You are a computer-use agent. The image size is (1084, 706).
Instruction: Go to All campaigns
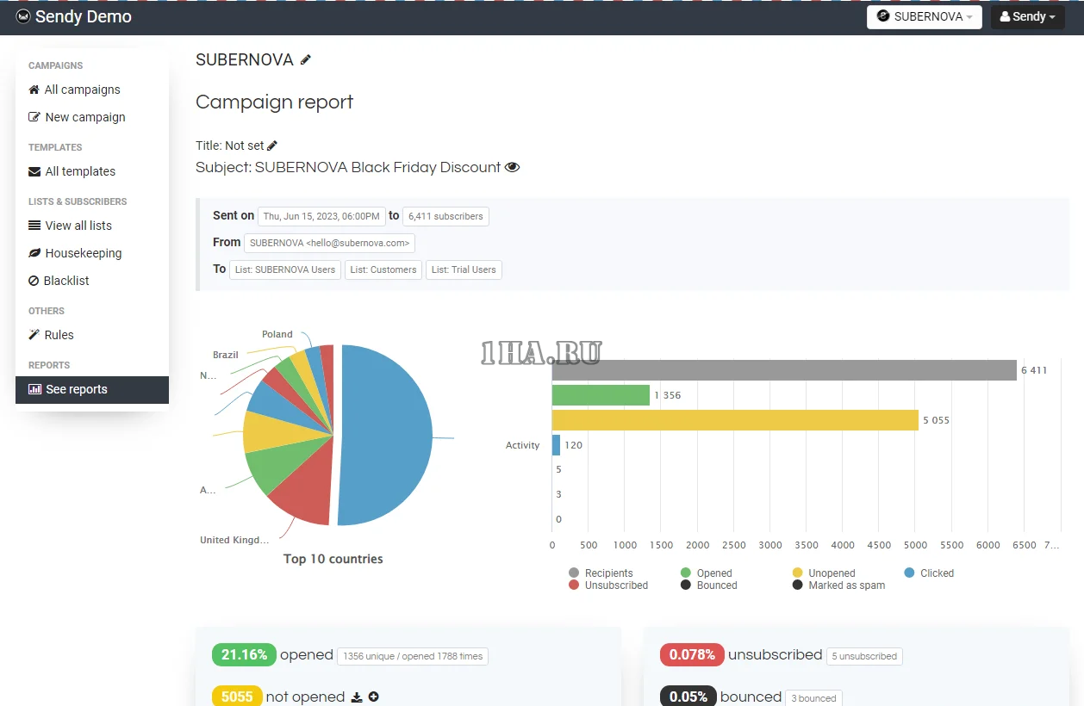point(82,90)
